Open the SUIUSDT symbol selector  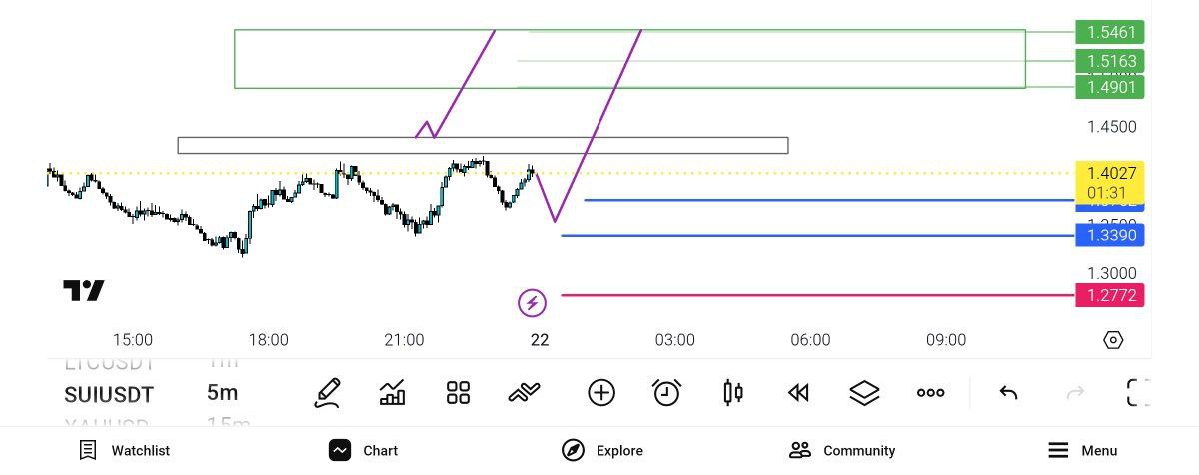[x=109, y=393]
